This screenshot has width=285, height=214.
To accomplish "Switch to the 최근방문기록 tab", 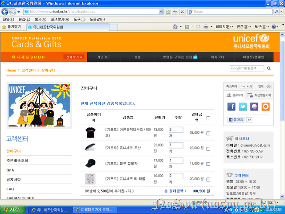I will coord(259,95).
